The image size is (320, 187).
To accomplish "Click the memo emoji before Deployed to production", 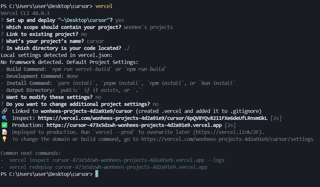I will pyautogui.click(x=4, y=132).
